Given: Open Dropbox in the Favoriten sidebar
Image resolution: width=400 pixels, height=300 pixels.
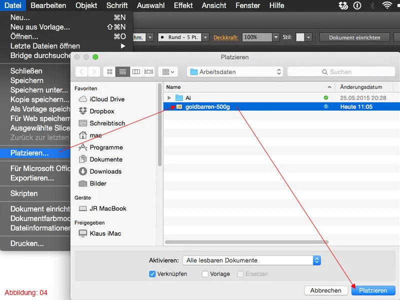Looking at the screenshot, I should (96, 111).
